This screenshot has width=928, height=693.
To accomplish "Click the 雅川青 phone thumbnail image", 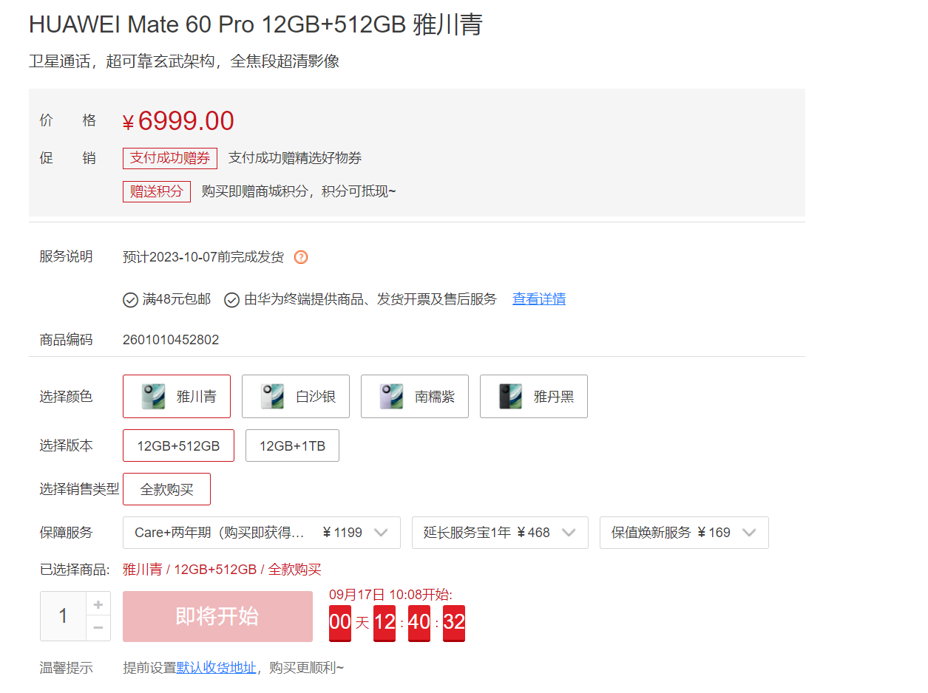I will [154, 396].
